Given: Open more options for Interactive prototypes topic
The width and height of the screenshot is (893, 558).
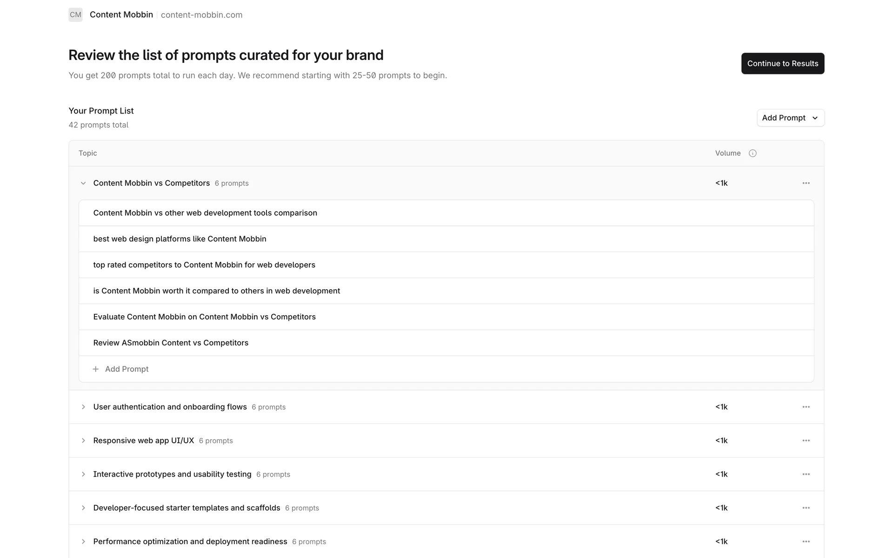Looking at the screenshot, I should (806, 474).
